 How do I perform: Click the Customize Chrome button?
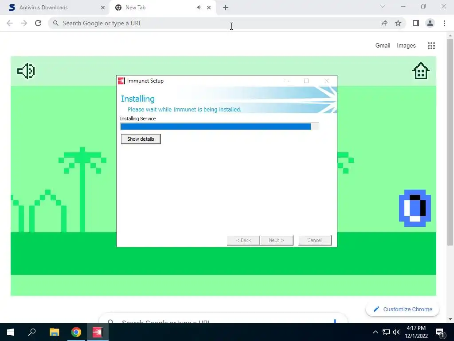click(x=403, y=309)
